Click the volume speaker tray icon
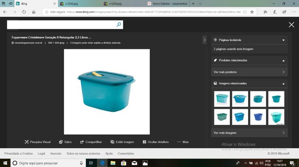Viewport: 299px width, 167px height. point(261,163)
